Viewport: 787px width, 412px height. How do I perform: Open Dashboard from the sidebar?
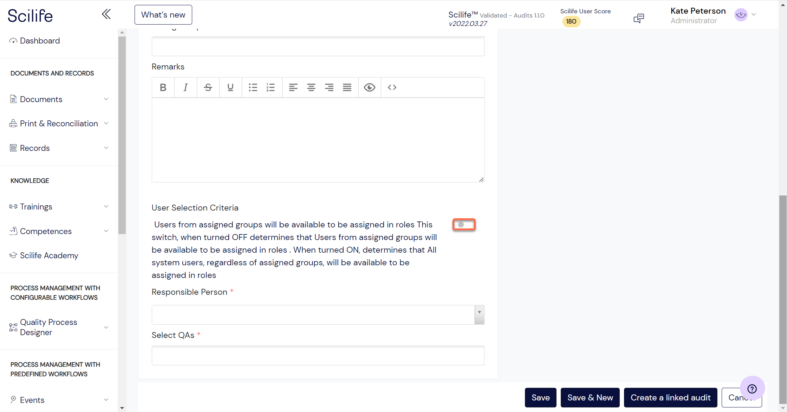click(40, 41)
